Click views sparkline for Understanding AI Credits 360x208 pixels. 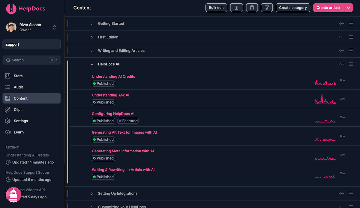point(325,82)
